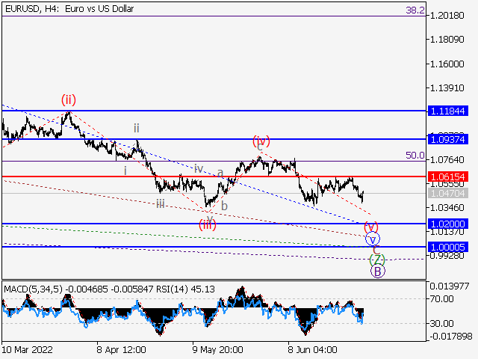Click the 30.00 RSI level label
The height and width of the screenshot is (359, 478).
pos(442,323)
